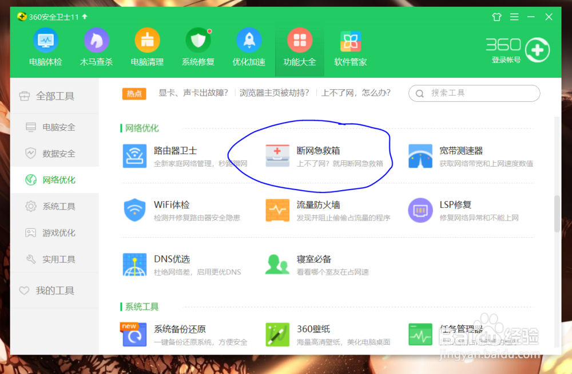Viewport: 572px width, 374px height.
Task: Click description 杜绝网络差,启用更优DNS
Action: (x=197, y=272)
